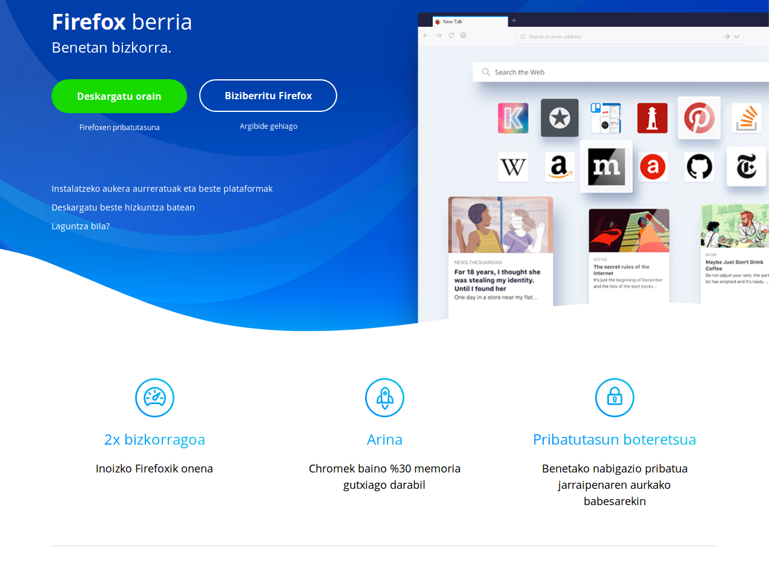775x562 pixels.
Task: Open The secret rules of the internet card
Action: tap(629, 256)
